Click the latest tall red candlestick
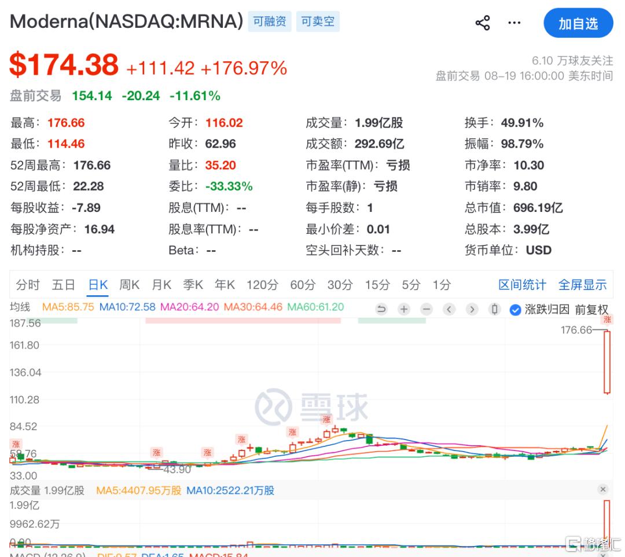The height and width of the screenshot is (557, 625). (606, 362)
